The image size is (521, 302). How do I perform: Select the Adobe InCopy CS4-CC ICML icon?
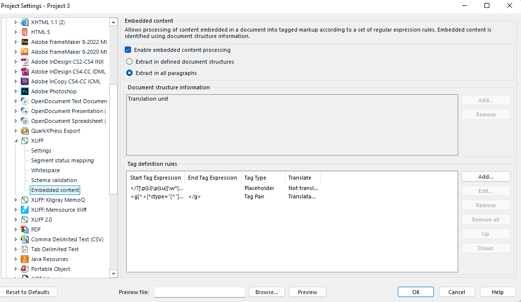tap(24, 81)
